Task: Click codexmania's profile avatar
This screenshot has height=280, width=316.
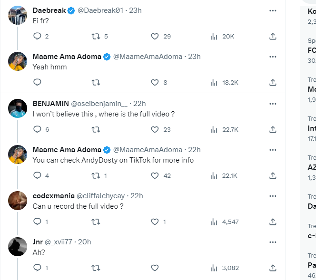Action: pos(18,201)
